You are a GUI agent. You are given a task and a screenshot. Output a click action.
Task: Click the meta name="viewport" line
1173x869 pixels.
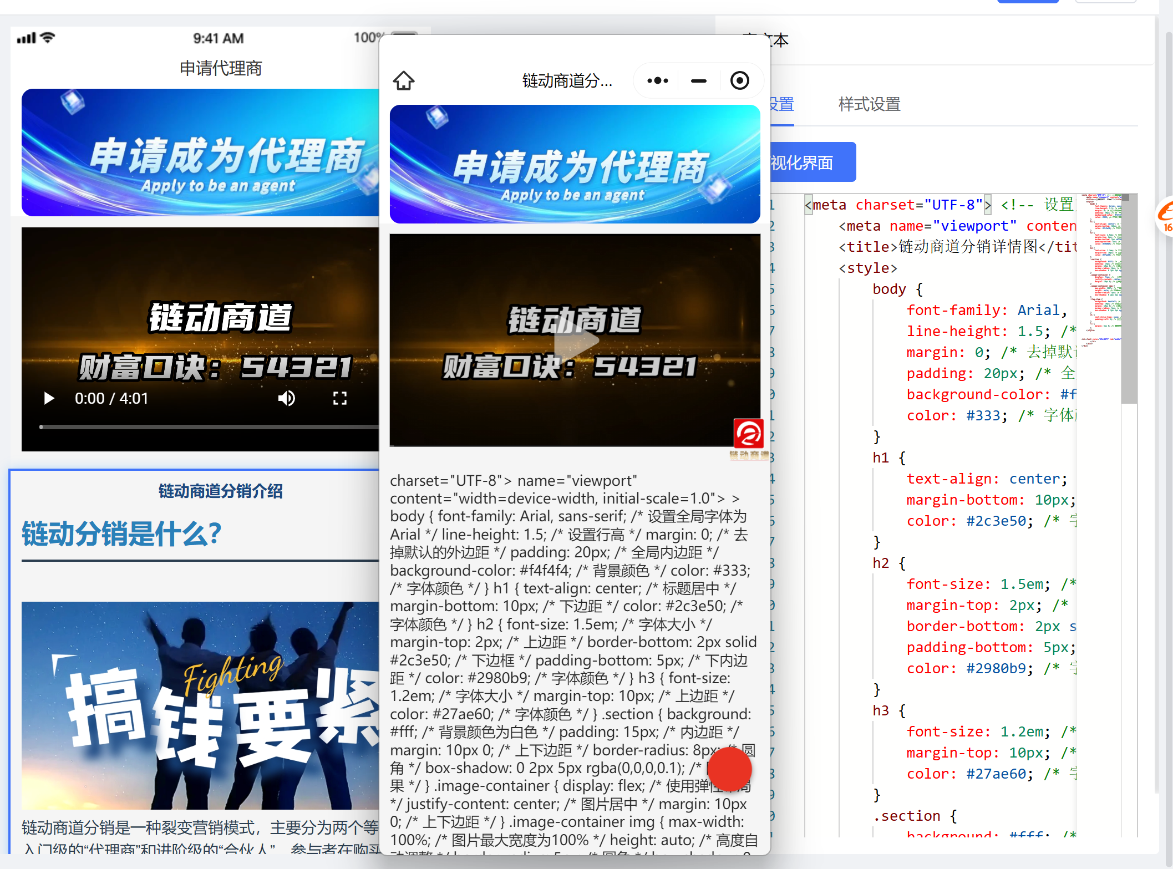pyautogui.click(x=957, y=226)
